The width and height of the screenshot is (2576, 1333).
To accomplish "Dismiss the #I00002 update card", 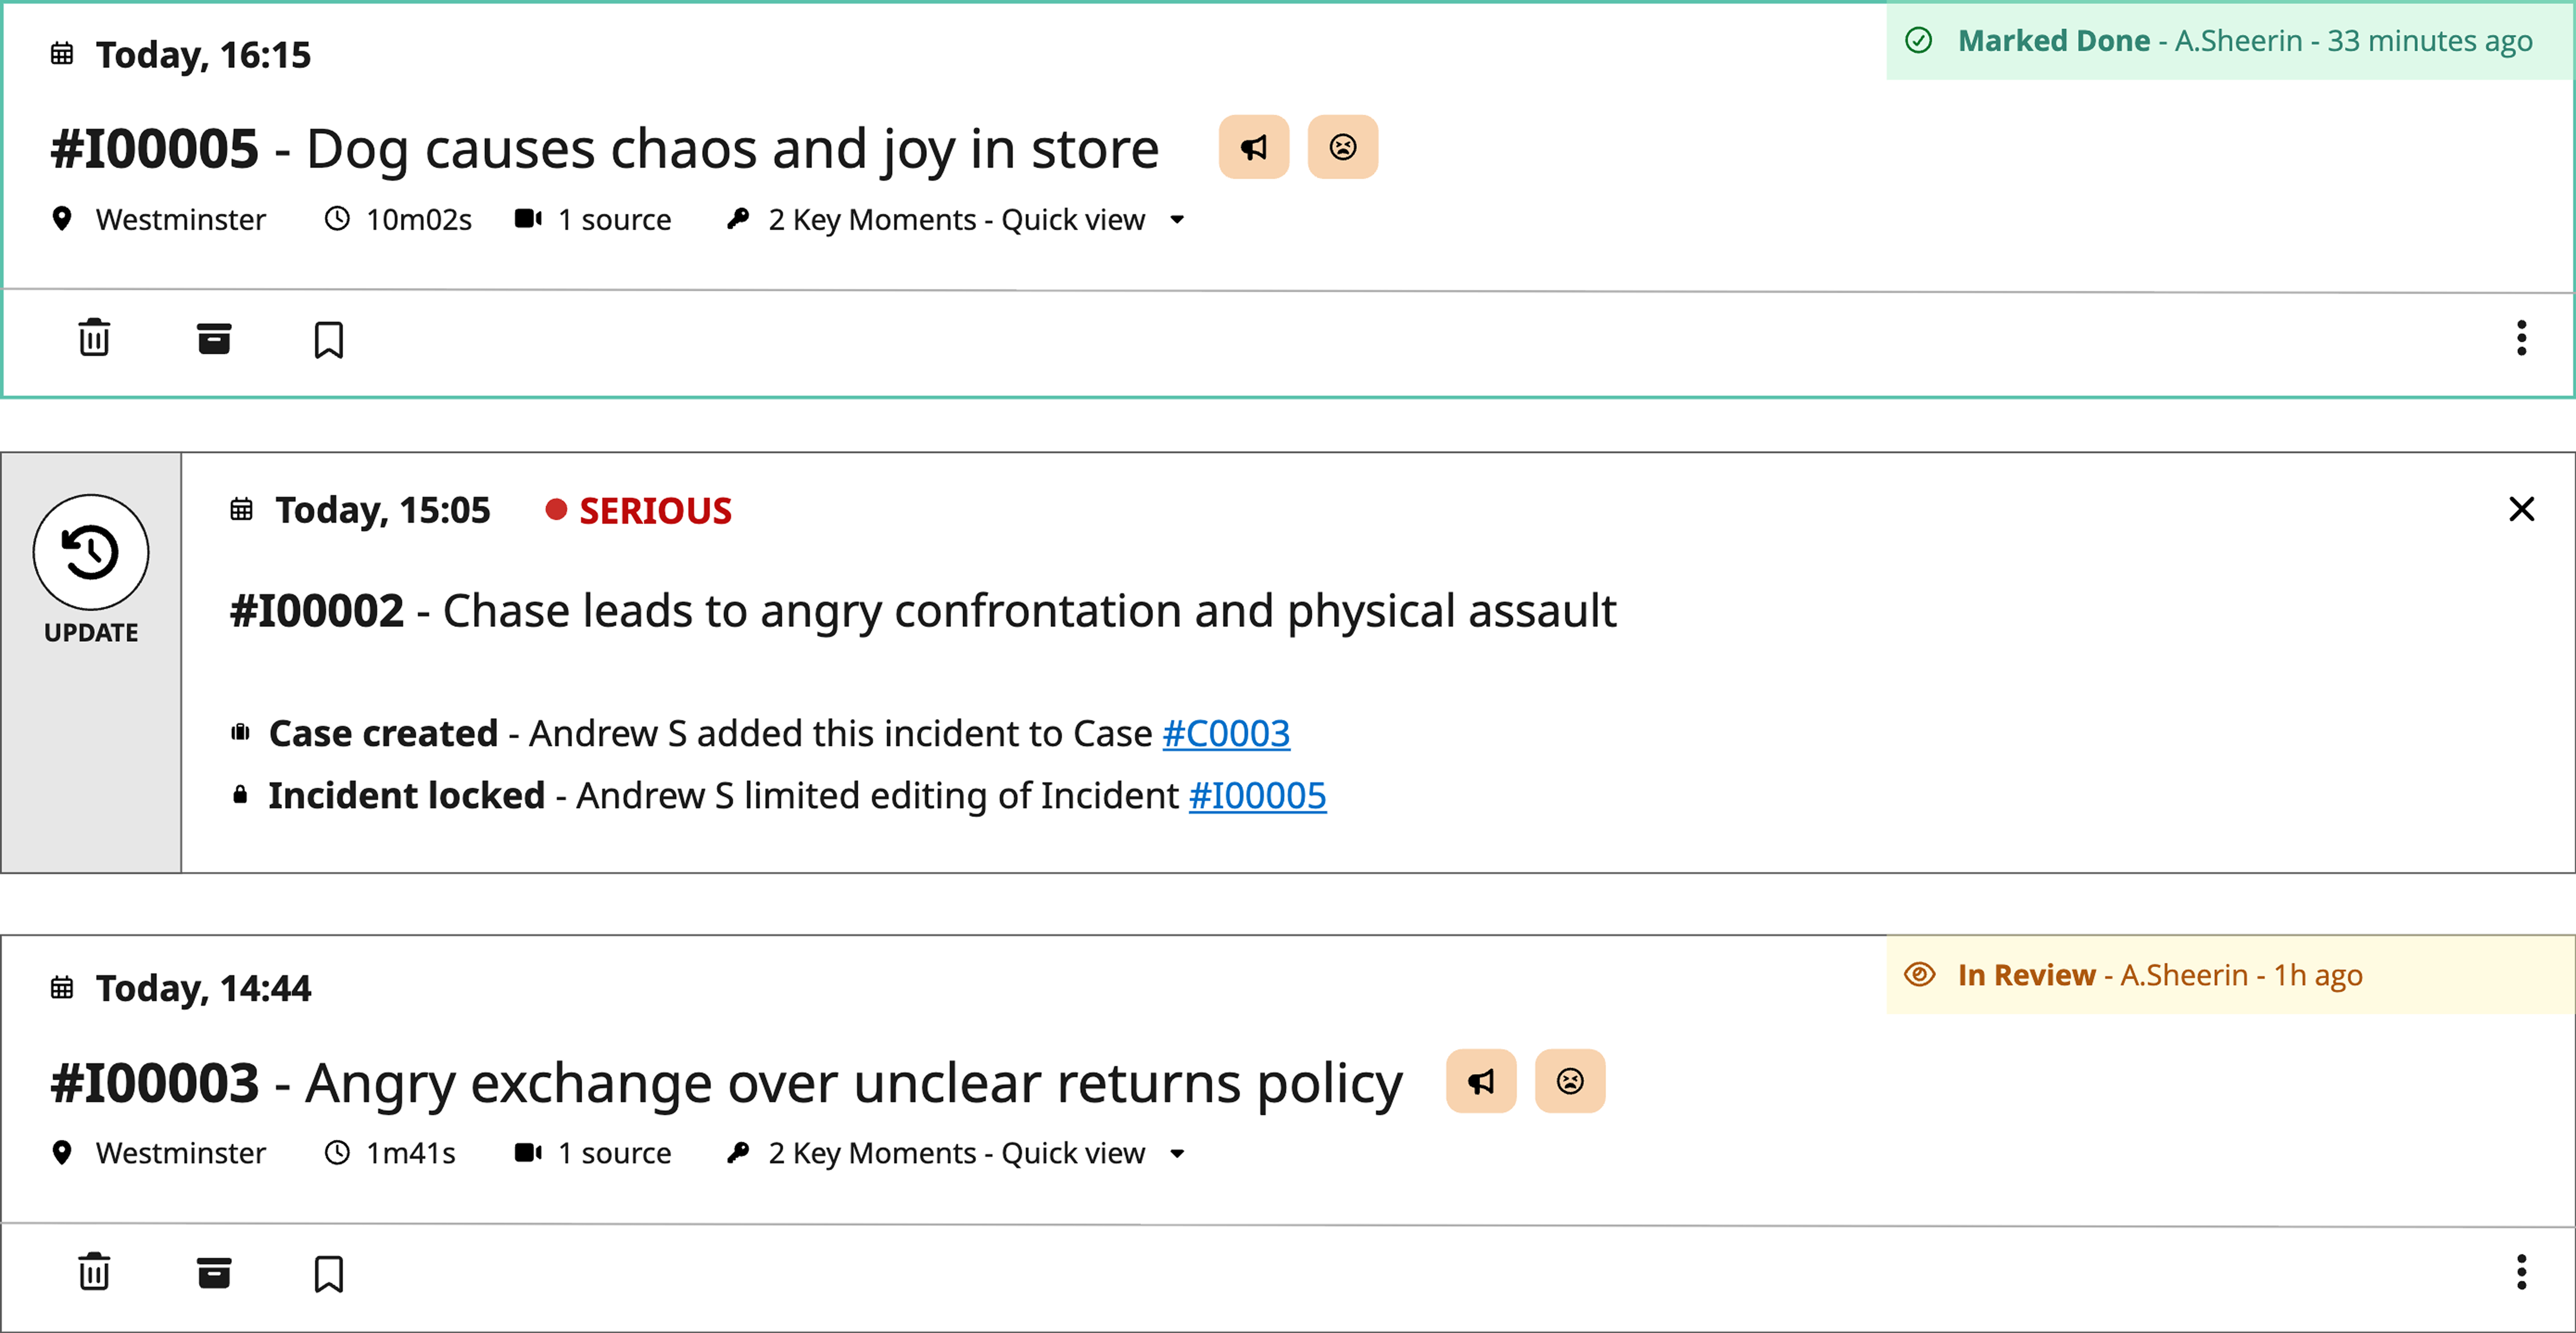I will [x=2521, y=509].
